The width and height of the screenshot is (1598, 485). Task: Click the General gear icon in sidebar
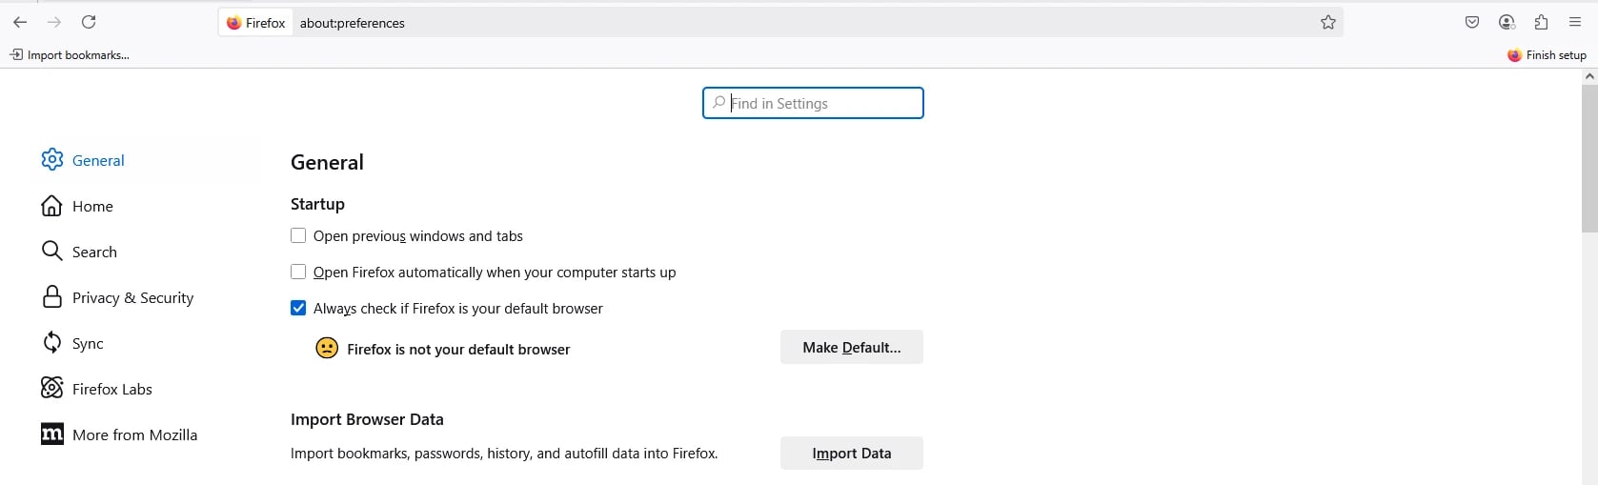(x=52, y=160)
